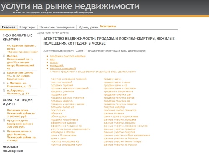This screenshot has height=156, width=209.
Task: Click дачи в Подмосковье
Action: click(64, 135)
